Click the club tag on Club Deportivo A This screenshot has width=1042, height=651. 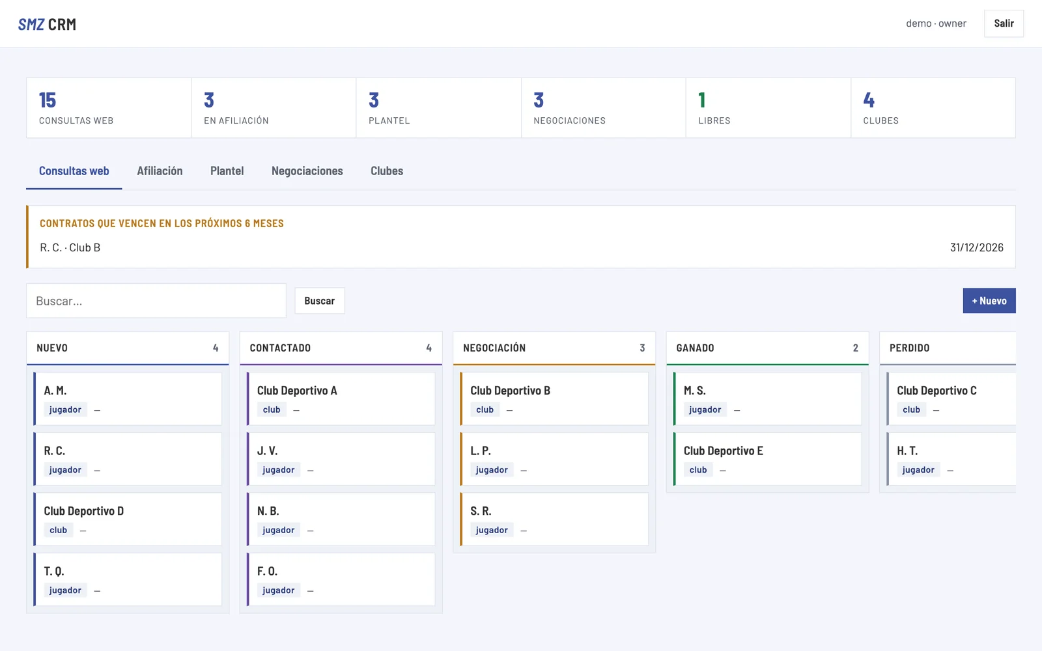(x=272, y=409)
